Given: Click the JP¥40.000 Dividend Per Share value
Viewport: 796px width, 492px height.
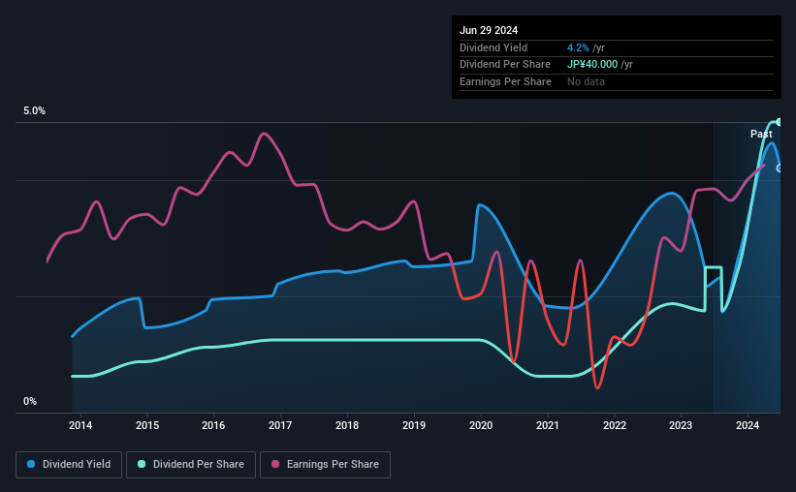Looking at the screenshot, I should (592, 65).
